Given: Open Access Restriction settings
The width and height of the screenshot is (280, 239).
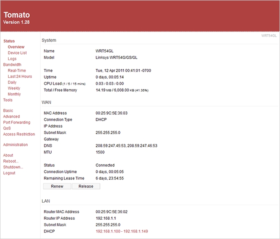Looking at the screenshot, I should tap(19, 134).
